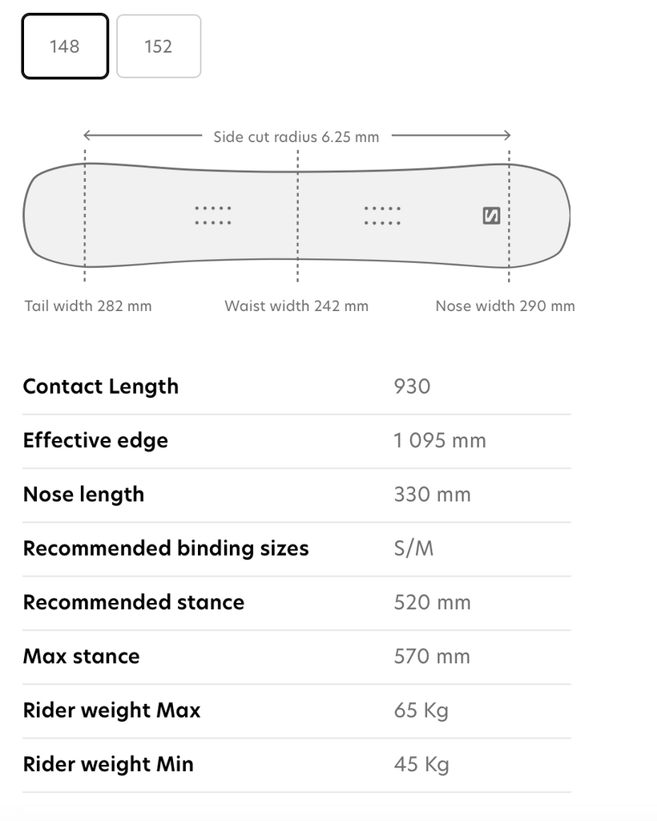Click the Max stance 570 mm value
The height and width of the screenshot is (821, 657).
432,656
